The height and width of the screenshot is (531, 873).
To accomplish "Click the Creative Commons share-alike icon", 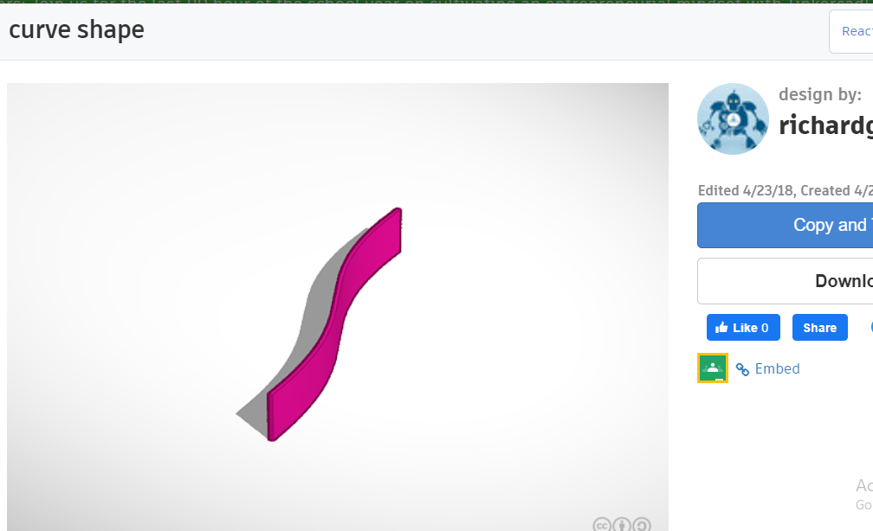I will (x=642, y=525).
